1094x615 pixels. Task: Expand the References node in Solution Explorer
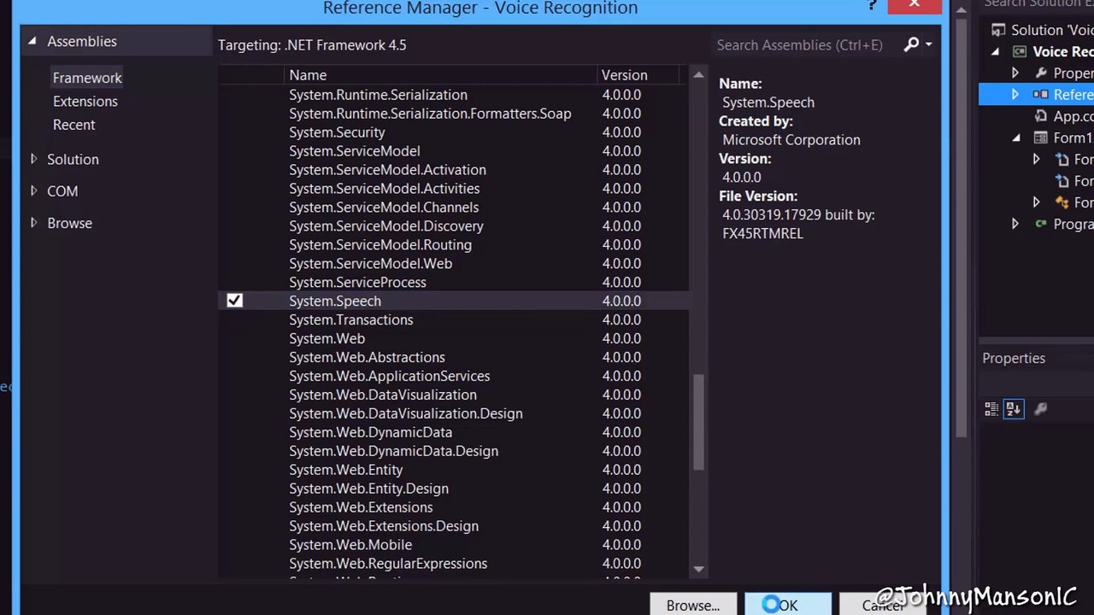[1015, 95]
